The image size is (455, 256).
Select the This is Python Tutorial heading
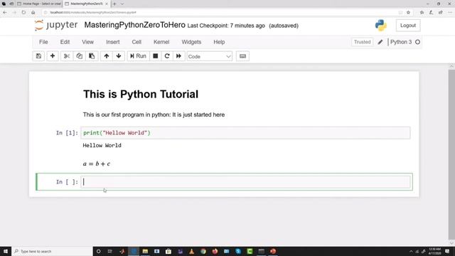(x=141, y=95)
